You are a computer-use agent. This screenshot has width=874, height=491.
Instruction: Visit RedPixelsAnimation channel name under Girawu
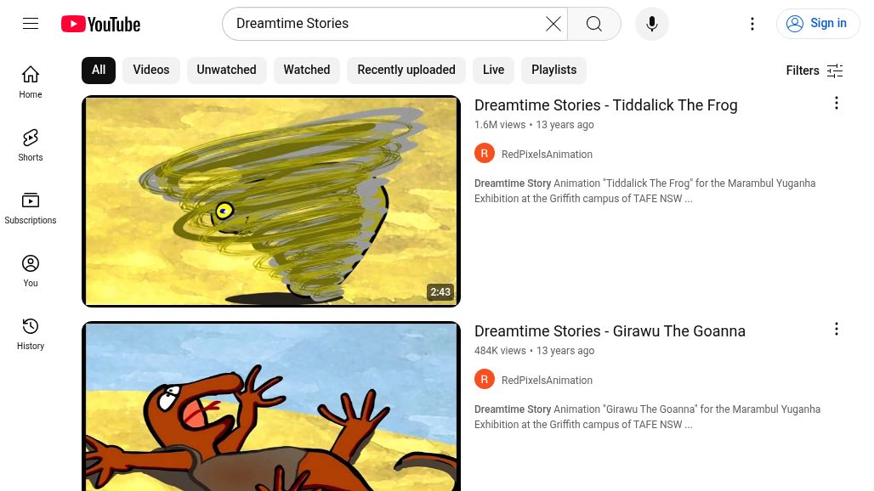(547, 381)
